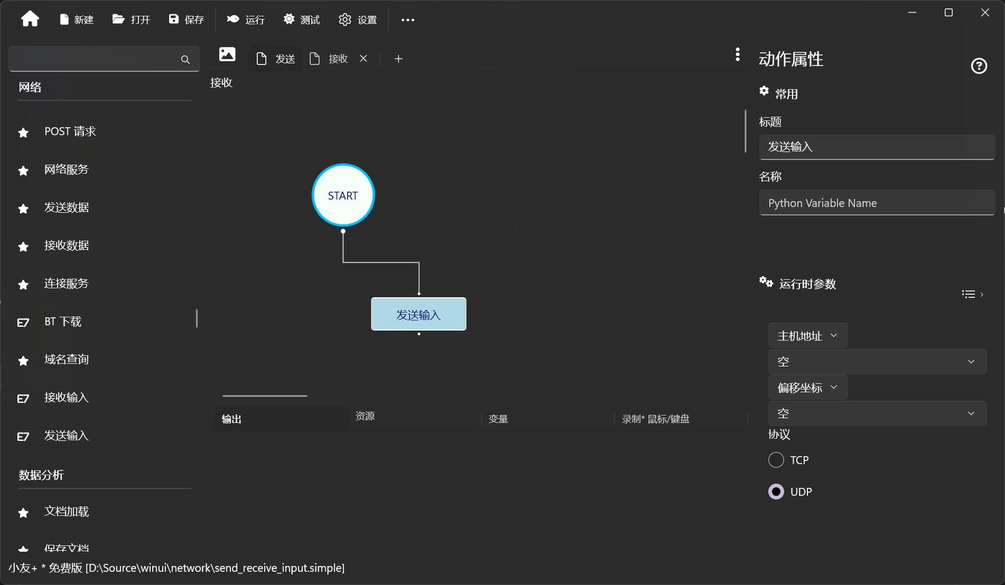Start a test using the 测试 icon

301,20
